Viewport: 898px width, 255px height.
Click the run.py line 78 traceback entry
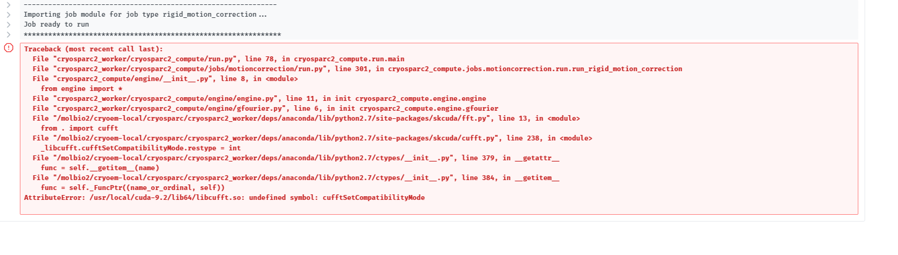(x=219, y=59)
